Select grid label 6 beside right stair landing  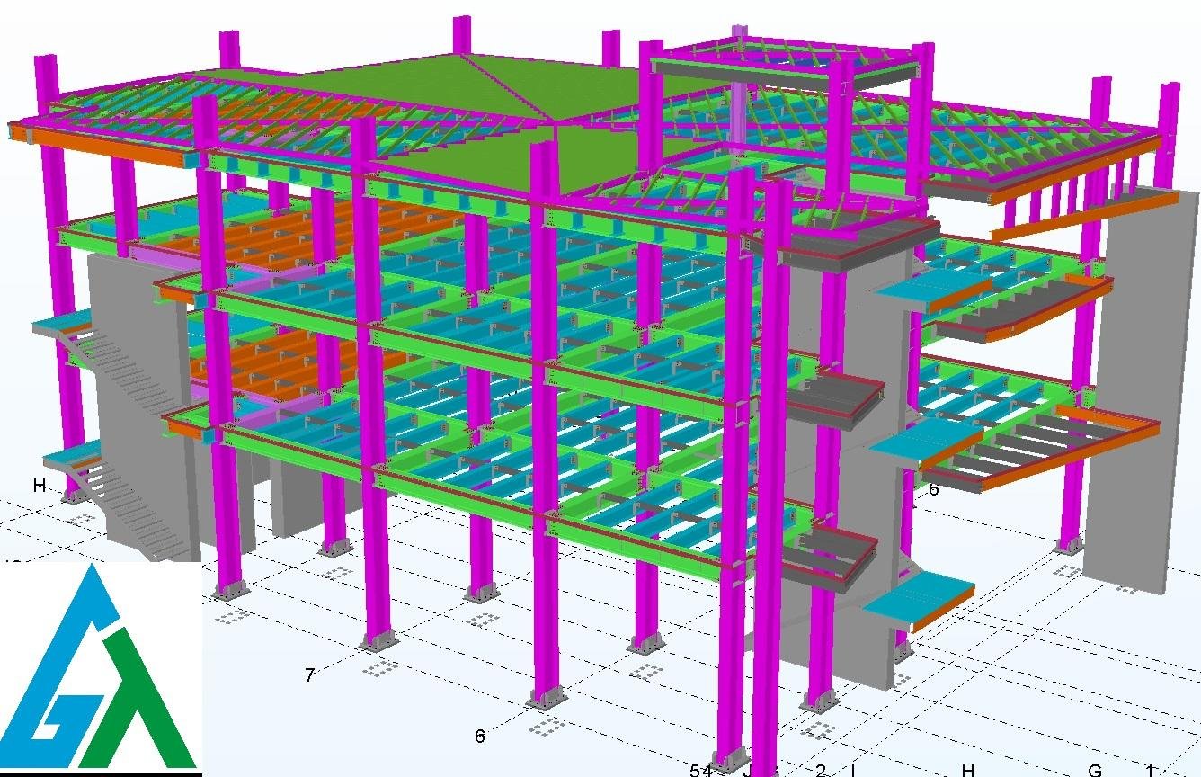(x=933, y=489)
